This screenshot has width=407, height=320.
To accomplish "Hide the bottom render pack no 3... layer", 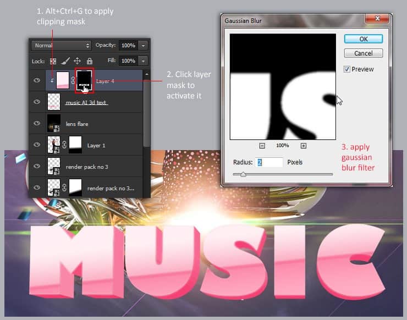I will (x=37, y=187).
